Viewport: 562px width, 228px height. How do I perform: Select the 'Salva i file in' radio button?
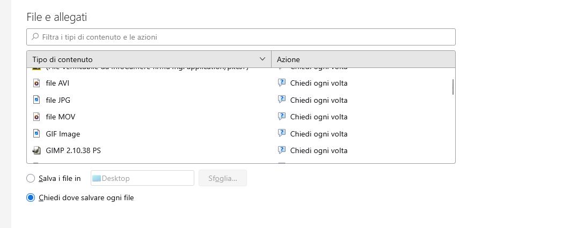tap(31, 178)
